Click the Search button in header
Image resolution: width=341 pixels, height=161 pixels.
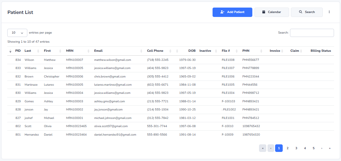tap(306, 12)
